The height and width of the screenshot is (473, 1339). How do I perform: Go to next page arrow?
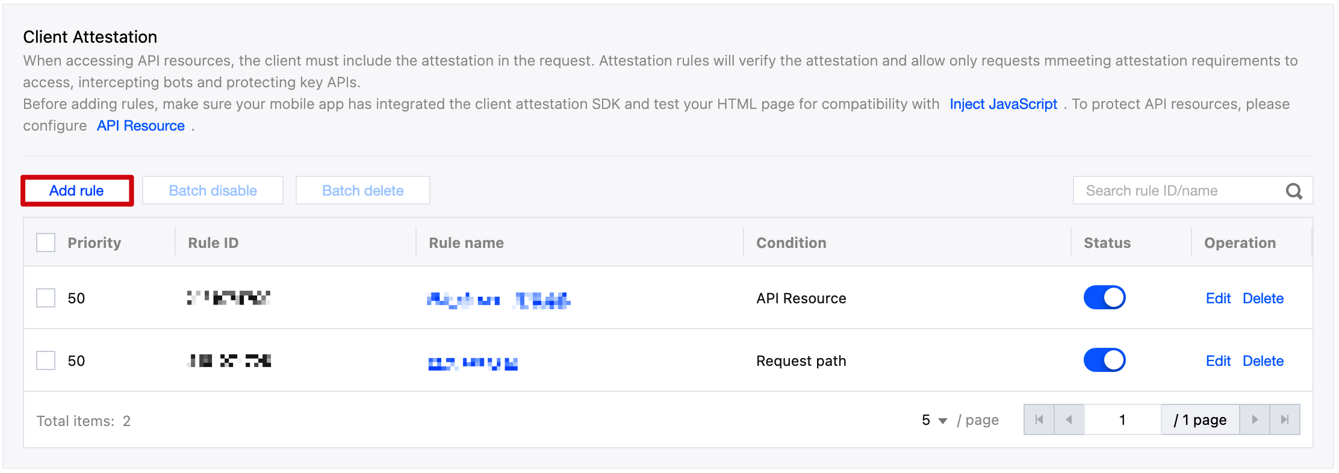pyautogui.click(x=1255, y=420)
